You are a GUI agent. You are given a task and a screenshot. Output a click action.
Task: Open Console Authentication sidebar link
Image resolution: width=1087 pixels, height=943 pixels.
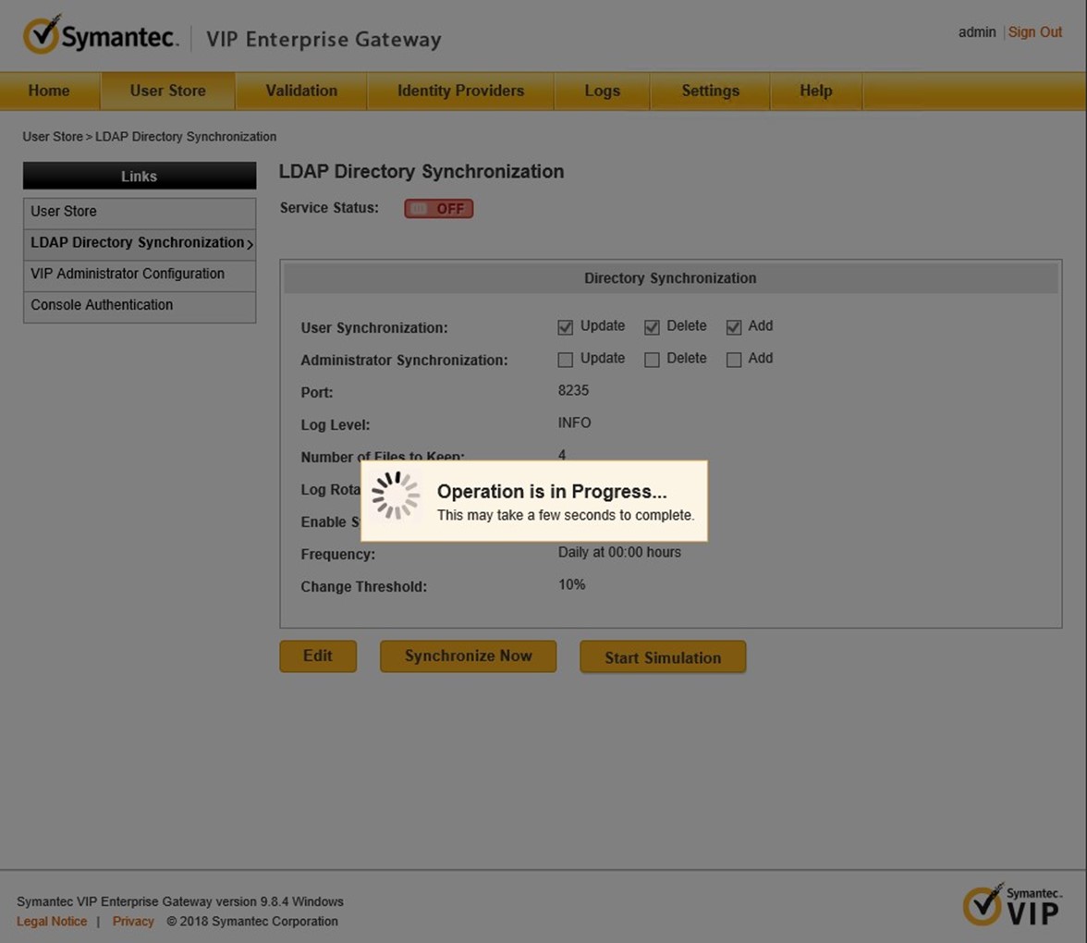pyautogui.click(x=140, y=305)
